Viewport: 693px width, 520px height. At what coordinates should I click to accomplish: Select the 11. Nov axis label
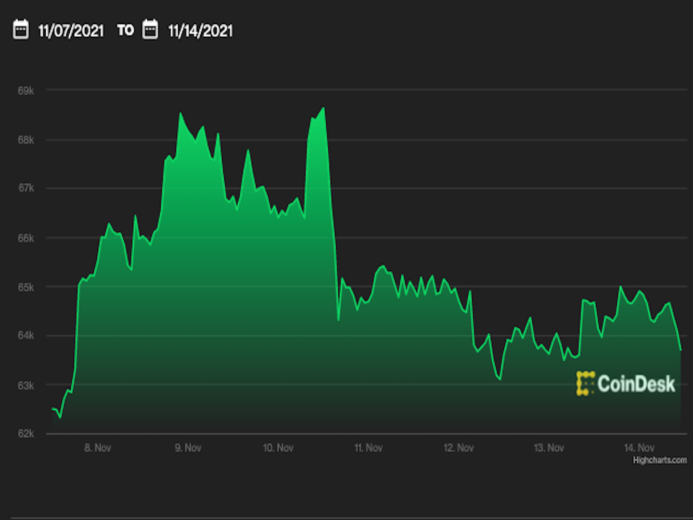[x=369, y=448]
